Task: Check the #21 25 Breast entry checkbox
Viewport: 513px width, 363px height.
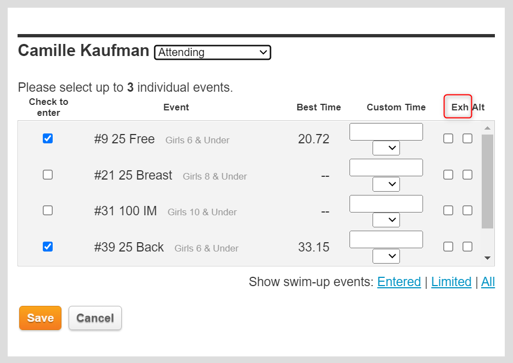Action: click(x=48, y=175)
